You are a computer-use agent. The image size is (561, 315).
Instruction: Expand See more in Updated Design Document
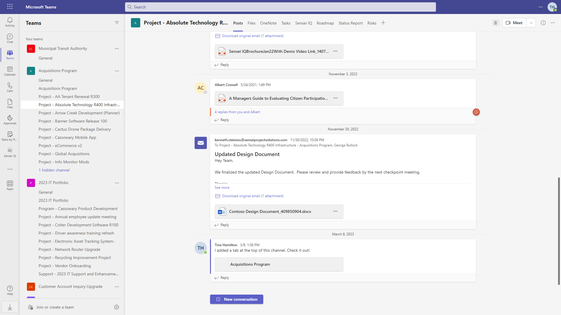[x=222, y=188]
